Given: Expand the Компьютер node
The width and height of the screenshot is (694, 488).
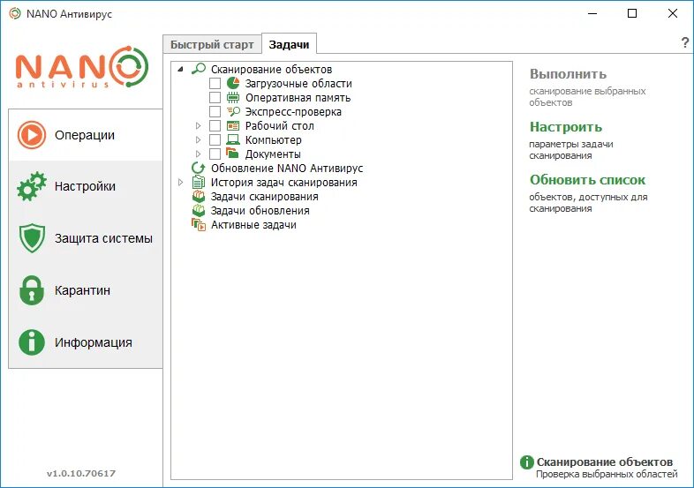Looking at the screenshot, I should (x=199, y=139).
